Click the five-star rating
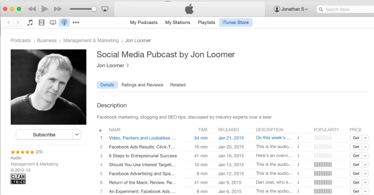The width and height of the screenshot is (374, 195). pos(22,152)
